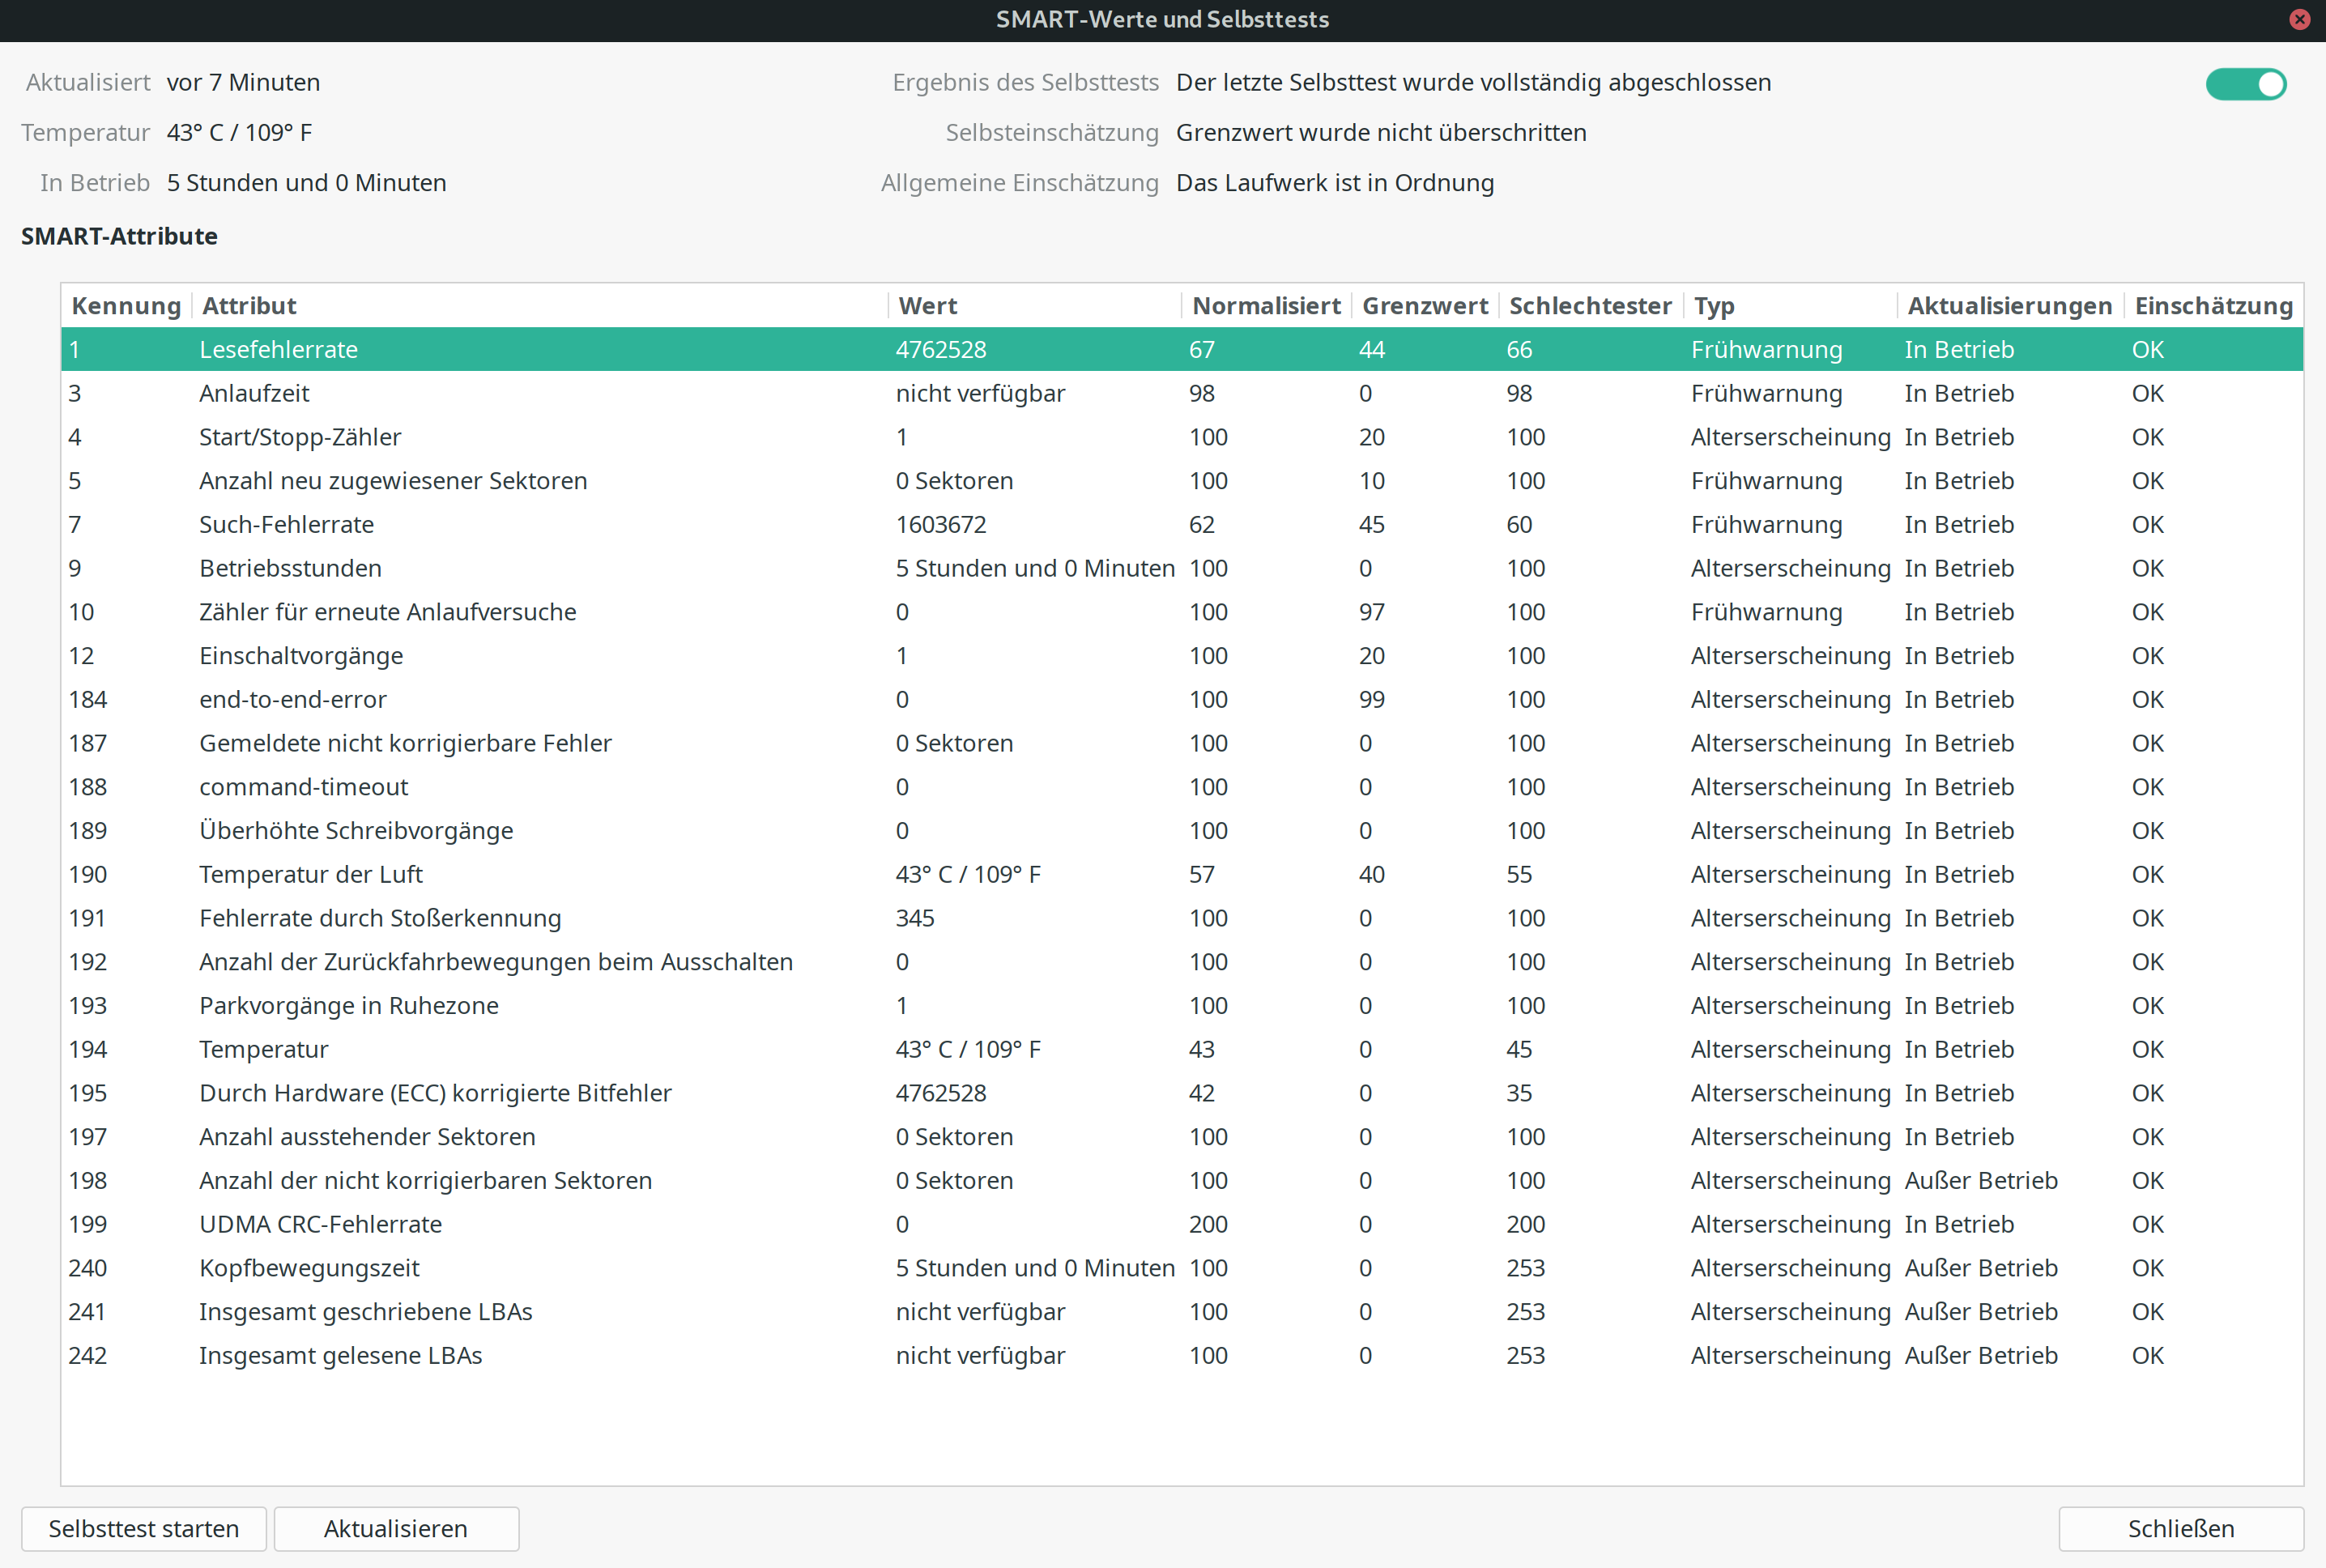Image resolution: width=2326 pixels, height=1568 pixels.
Task: Click the Einschätzung column header
Action: tap(2213, 306)
